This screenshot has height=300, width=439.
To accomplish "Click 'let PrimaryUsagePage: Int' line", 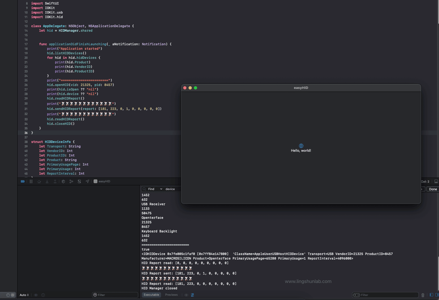I will pos(64,165).
